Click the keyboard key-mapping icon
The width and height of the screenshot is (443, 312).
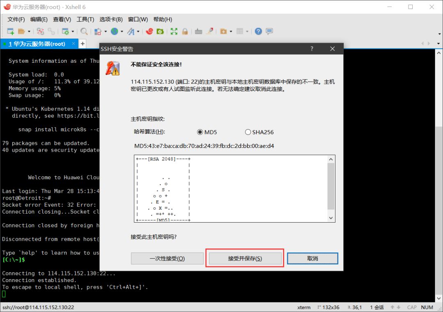(199, 31)
